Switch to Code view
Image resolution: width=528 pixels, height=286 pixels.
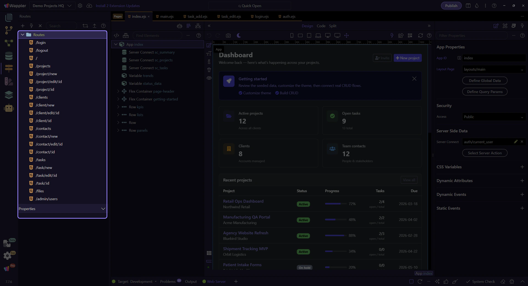(321, 26)
